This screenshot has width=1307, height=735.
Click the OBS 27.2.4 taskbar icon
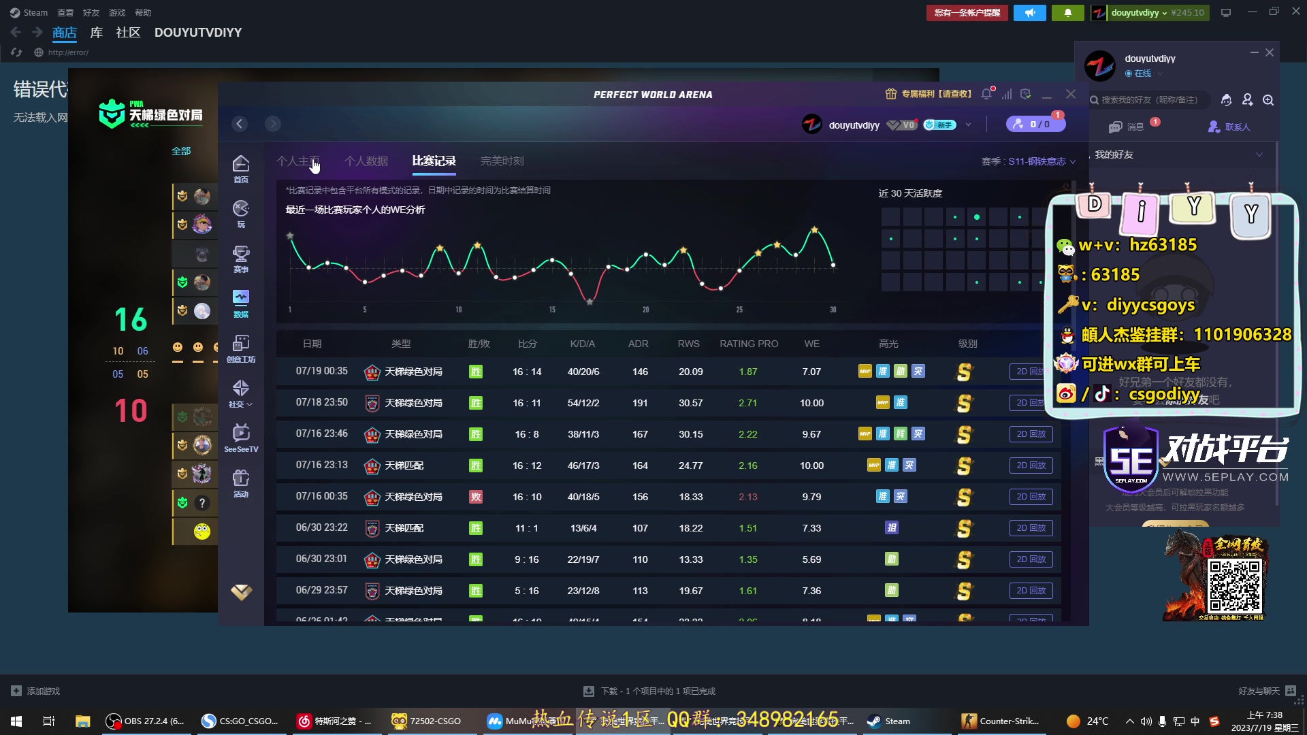click(x=145, y=721)
